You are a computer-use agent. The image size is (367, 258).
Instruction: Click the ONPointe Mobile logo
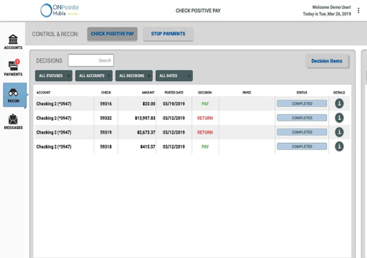[x=60, y=10]
